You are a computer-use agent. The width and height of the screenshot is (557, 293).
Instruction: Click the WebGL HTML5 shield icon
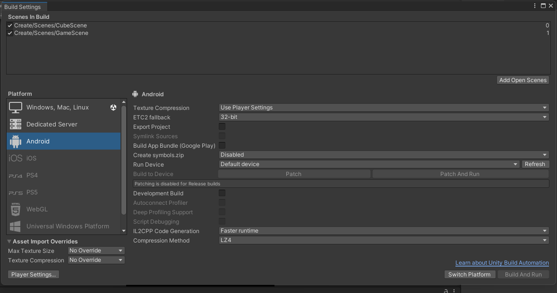pos(16,209)
